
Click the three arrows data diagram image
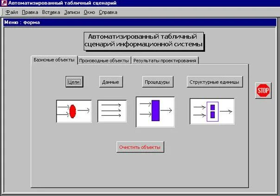click(x=112, y=111)
